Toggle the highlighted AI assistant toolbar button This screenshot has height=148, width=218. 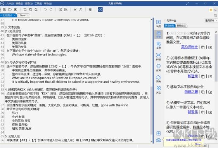pos(100,9)
